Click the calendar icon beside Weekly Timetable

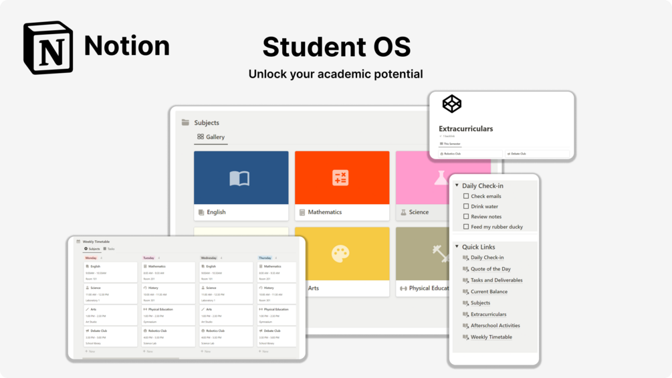click(78, 242)
